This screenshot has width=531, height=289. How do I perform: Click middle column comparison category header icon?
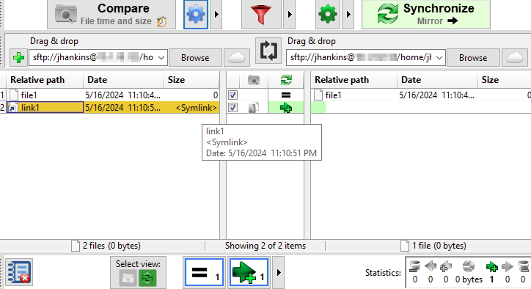(x=254, y=80)
